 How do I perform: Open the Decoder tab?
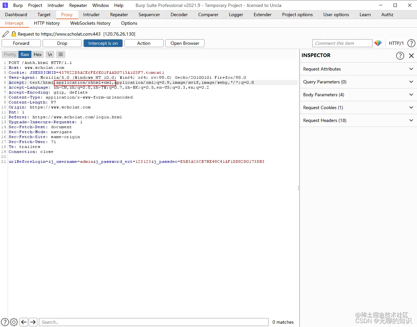tap(179, 15)
